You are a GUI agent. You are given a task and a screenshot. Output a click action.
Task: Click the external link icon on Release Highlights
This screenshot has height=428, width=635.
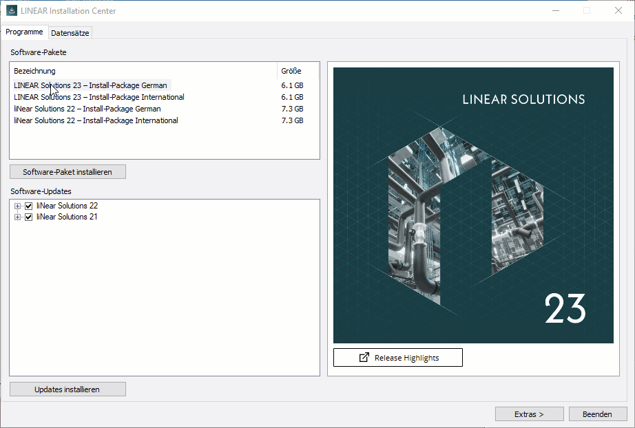364,357
